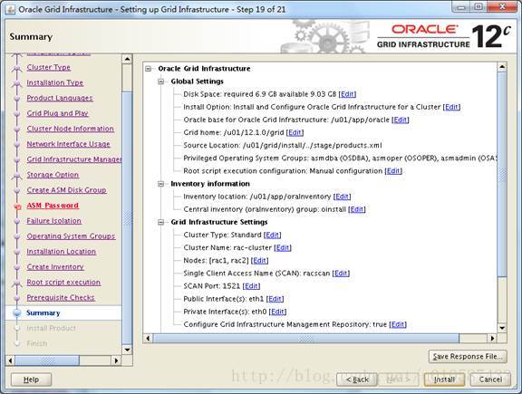522x394 pixels.
Task: Edit the Central inventory group oinstall
Action: 357,209
